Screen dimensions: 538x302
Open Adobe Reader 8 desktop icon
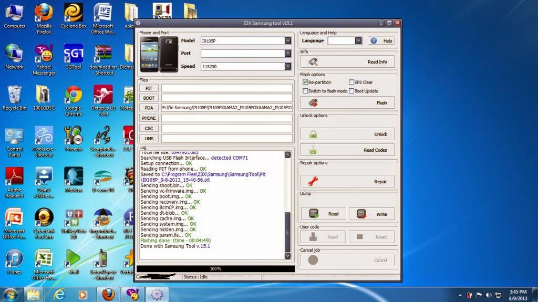pyautogui.click(x=14, y=182)
